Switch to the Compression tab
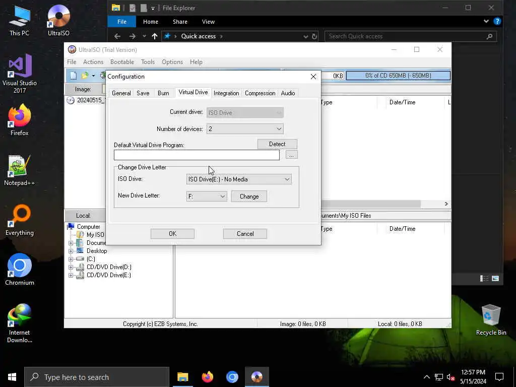Viewport: 516px width, 387px height. pos(260,93)
